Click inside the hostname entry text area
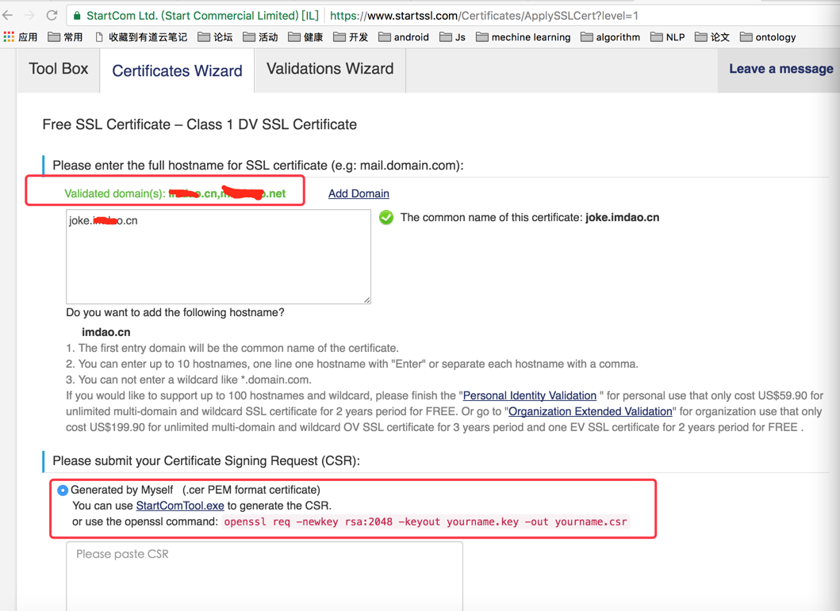 (x=219, y=257)
